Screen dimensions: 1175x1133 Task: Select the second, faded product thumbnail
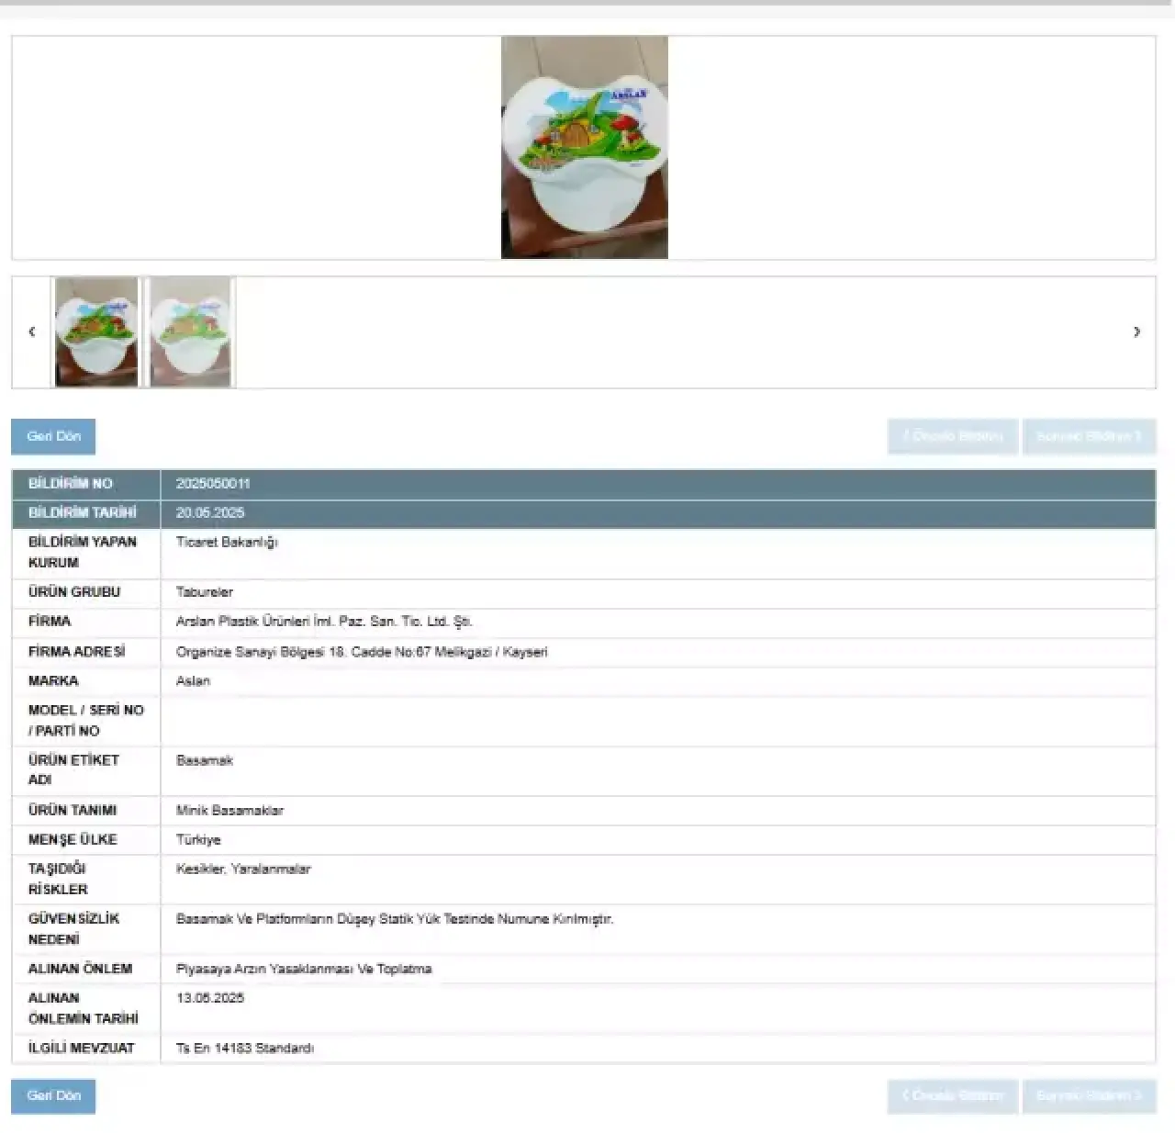(191, 332)
